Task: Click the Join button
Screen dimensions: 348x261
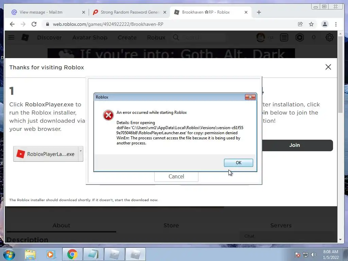Action: pos(297,145)
